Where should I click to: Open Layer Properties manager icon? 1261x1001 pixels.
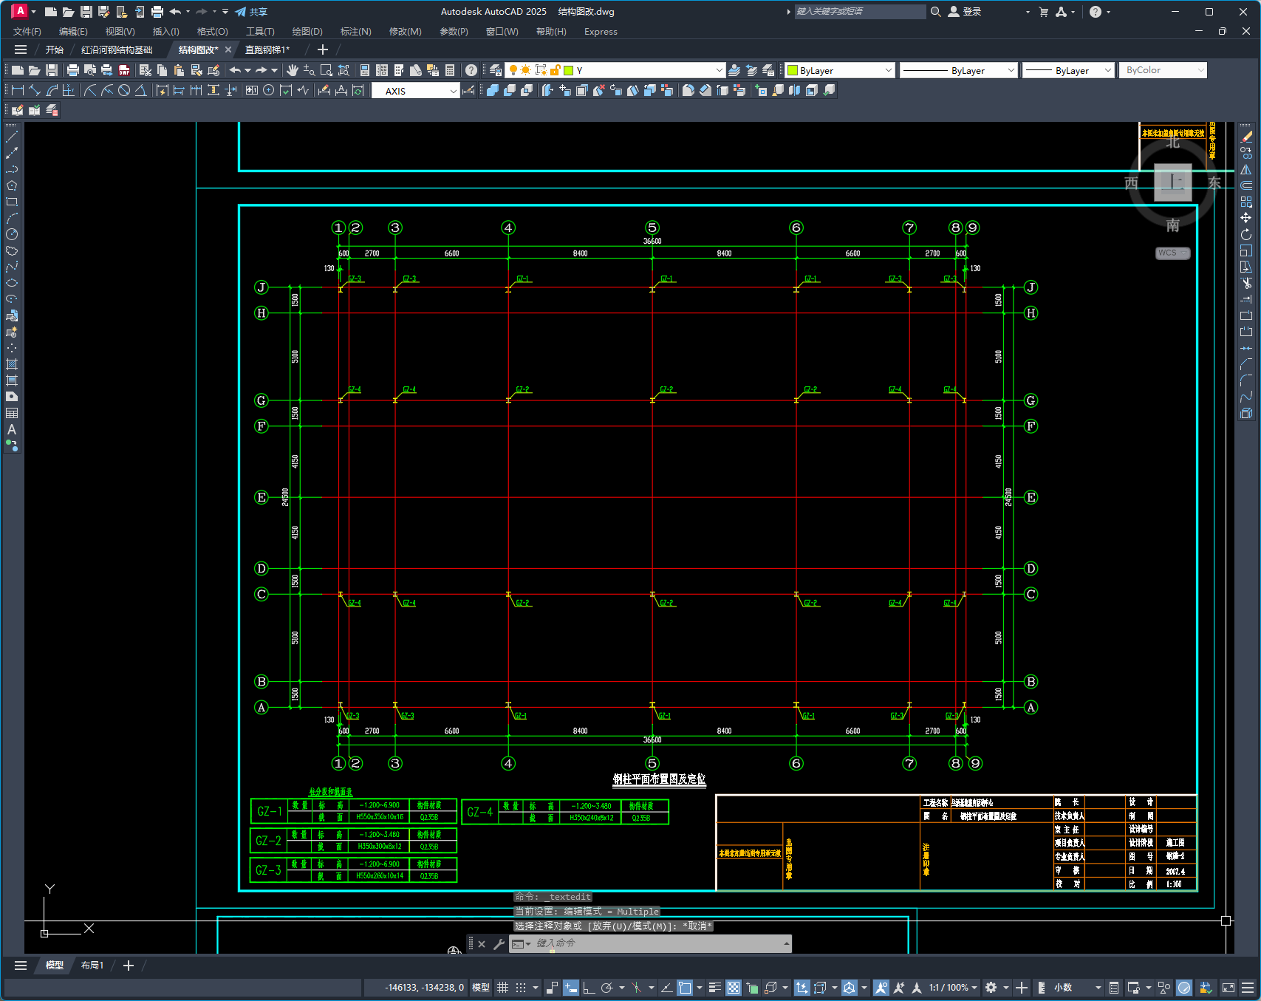click(x=496, y=70)
